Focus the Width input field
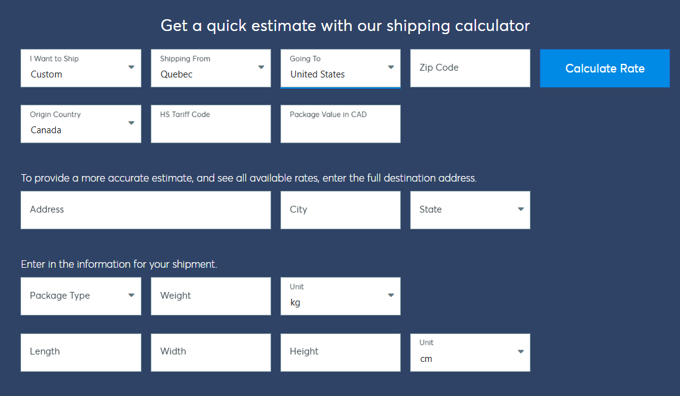Screen dimensions: 680x396 click(210, 353)
